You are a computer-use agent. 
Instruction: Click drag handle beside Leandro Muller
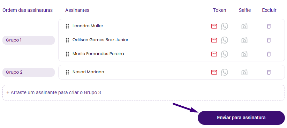67,26
